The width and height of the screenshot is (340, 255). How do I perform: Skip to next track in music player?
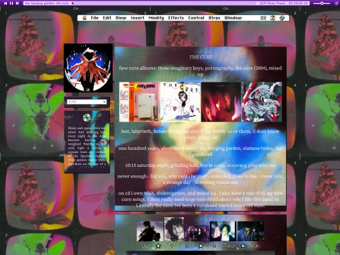[x=18, y=3]
